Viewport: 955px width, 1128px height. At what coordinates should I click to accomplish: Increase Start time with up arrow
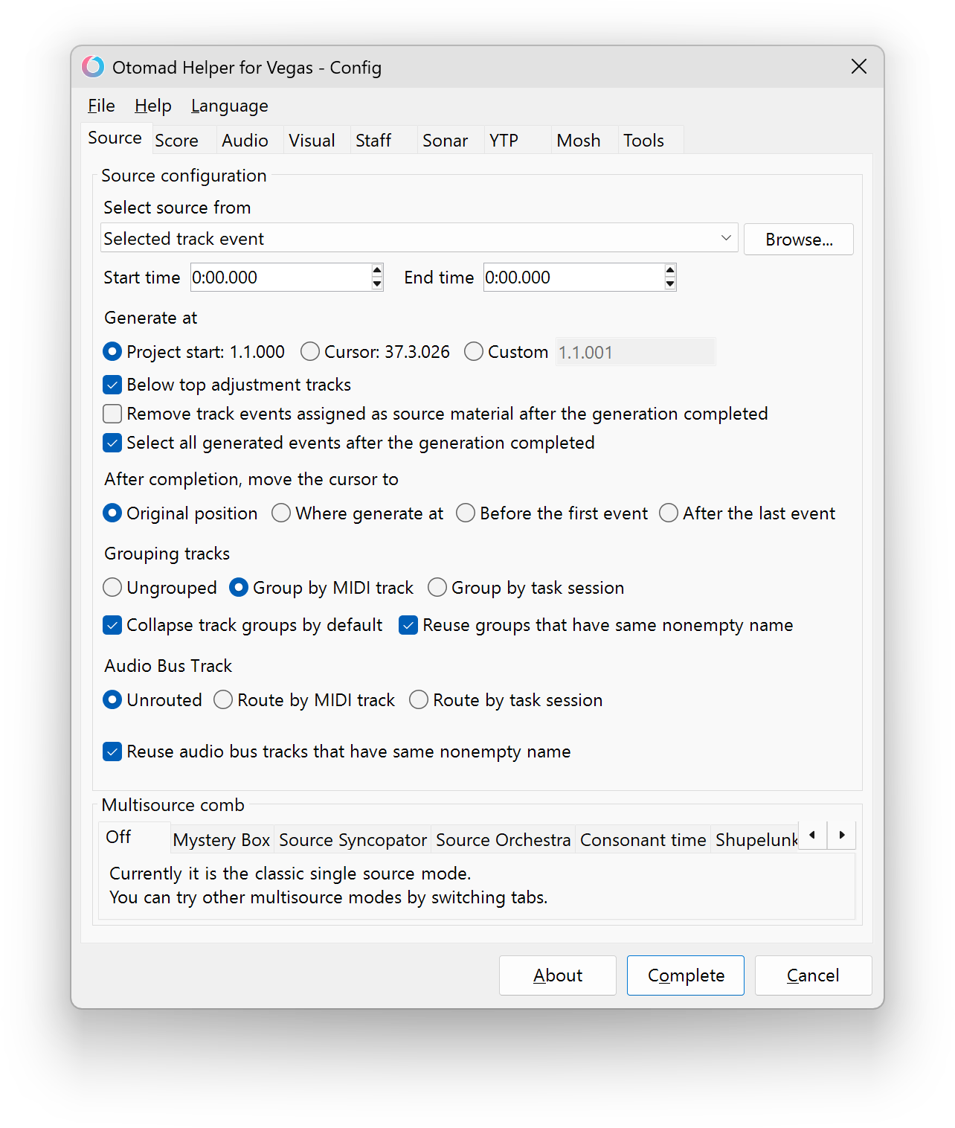click(x=377, y=271)
